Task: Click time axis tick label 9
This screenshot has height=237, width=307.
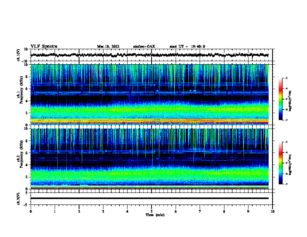Action: pyautogui.click(x=248, y=211)
